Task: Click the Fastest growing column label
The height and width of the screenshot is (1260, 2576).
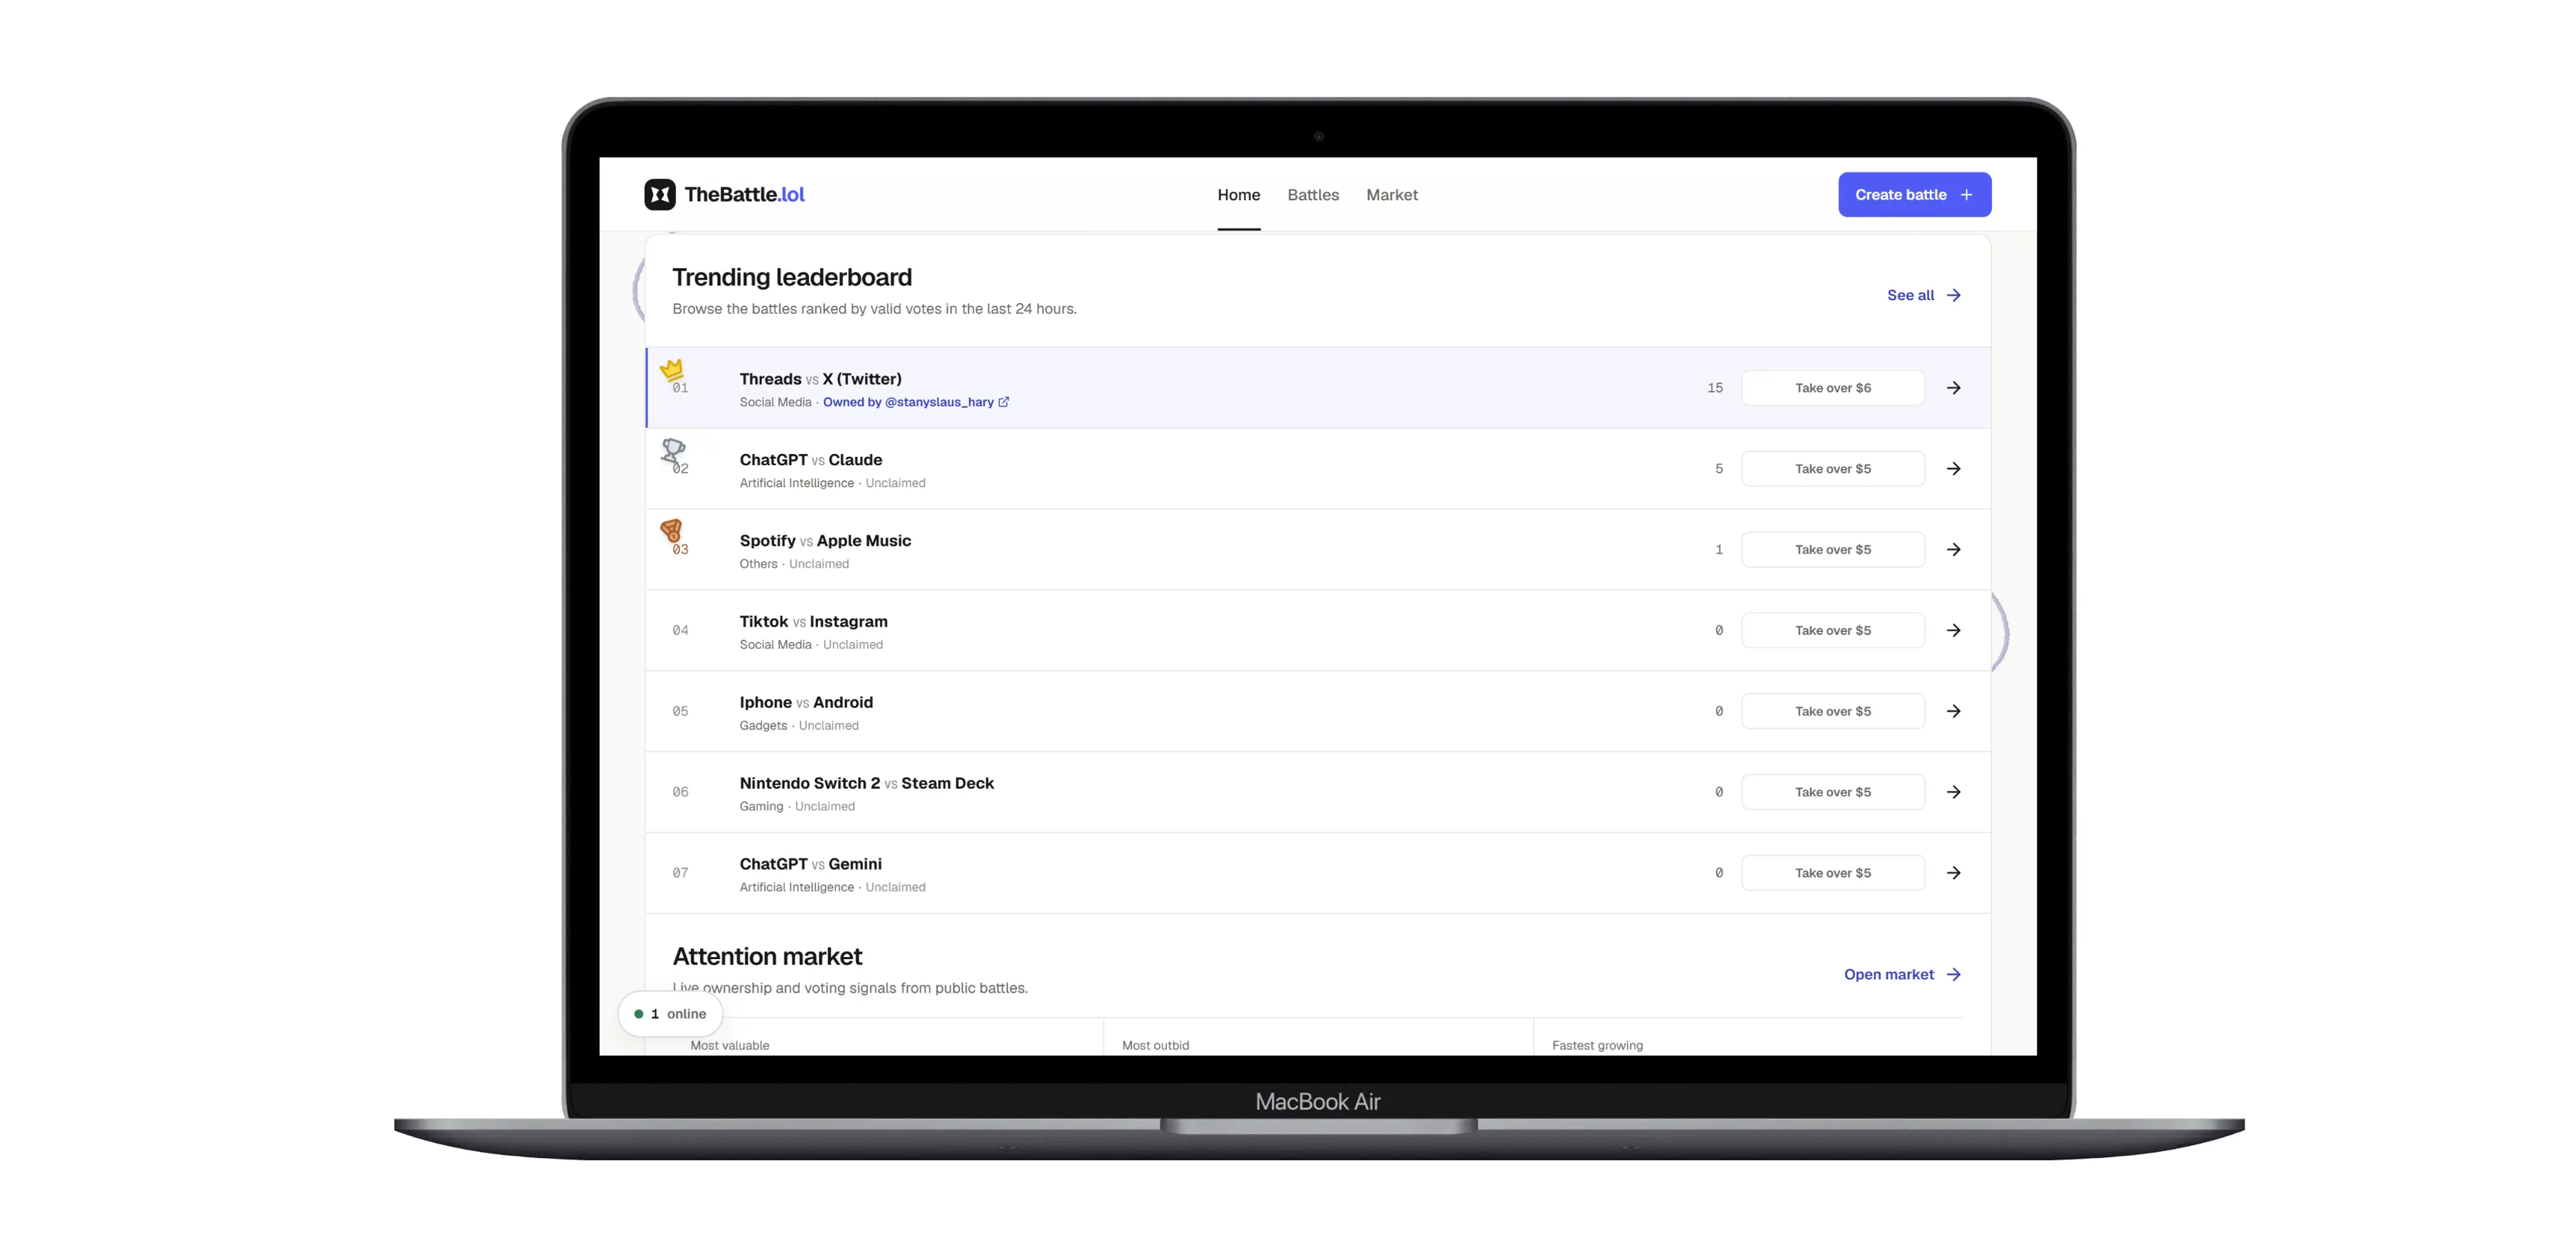Action: click(1597, 1046)
